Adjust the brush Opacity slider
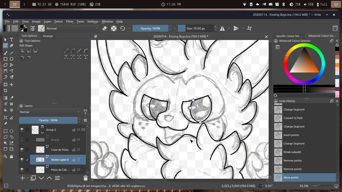This screenshot has width=342, height=192. pyautogui.click(x=150, y=28)
